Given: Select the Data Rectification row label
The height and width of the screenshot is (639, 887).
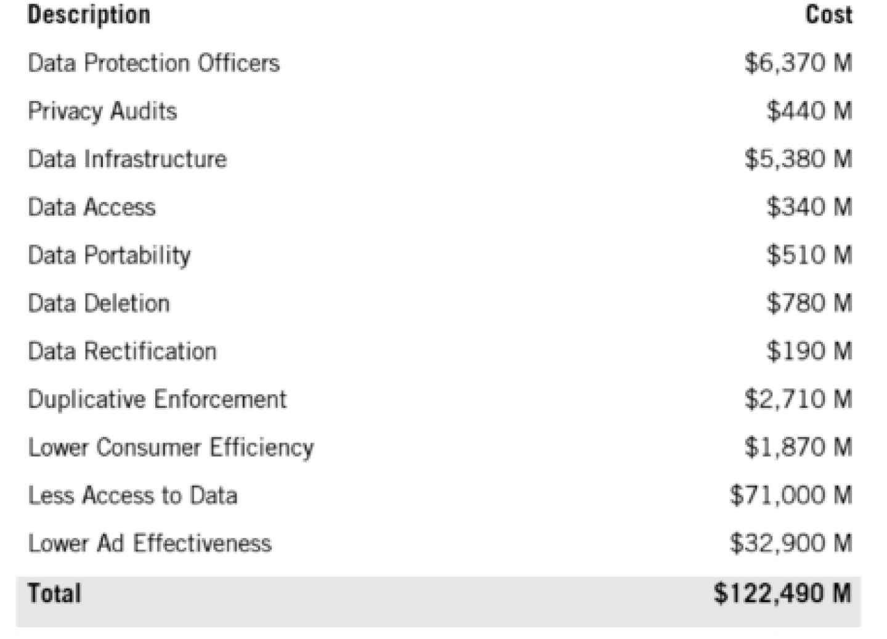Looking at the screenshot, I should [x=123, y=351].
